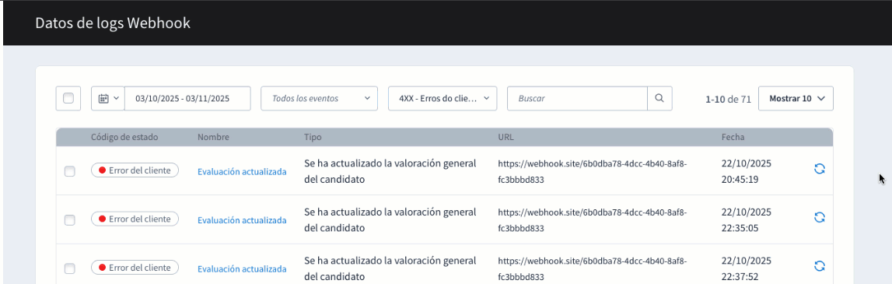Click the Datos de logs Webhook page title
Screen dimensions: 892x284
(x=113, y=23)
